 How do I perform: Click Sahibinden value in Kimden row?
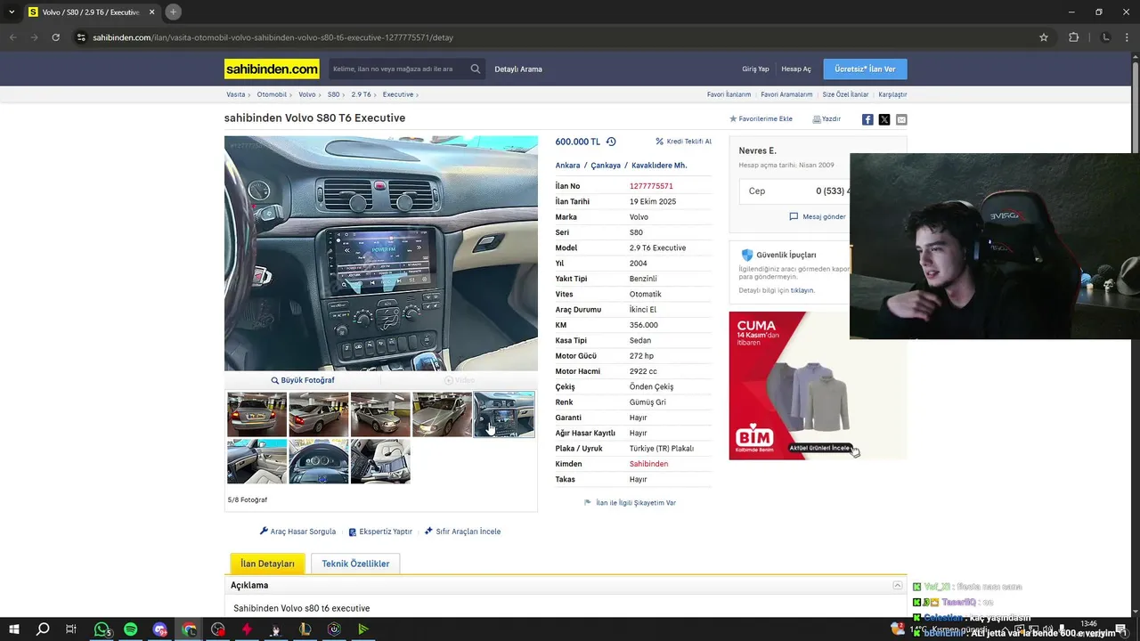pos(648,464)
